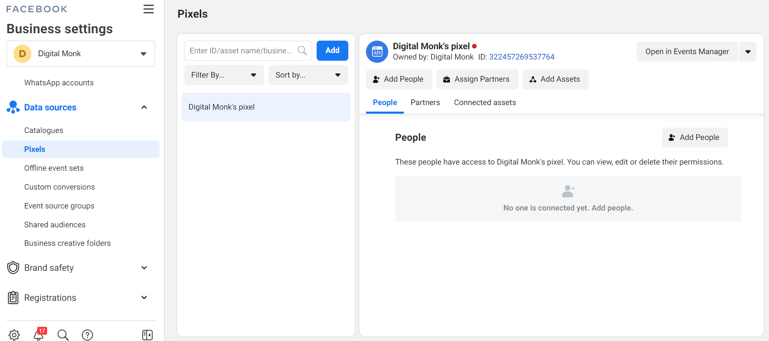Viewport: 769px width, 341px height.
Task: Click the blue pixel code icon
Action: 377,52
